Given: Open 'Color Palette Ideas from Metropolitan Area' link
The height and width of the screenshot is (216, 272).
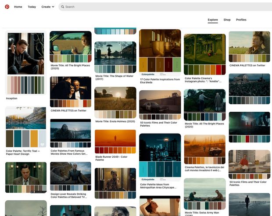Looking at the screenshot, I should pyautogui.click(x=158, y=186).
